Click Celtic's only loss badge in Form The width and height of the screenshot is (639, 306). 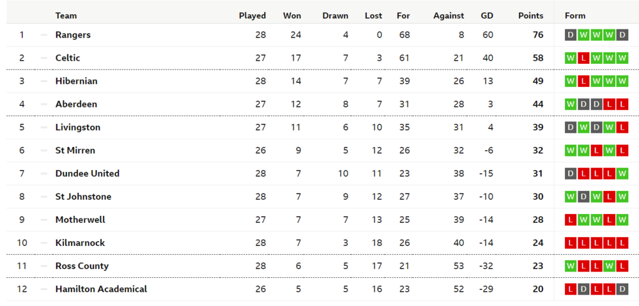pos(583,58)
